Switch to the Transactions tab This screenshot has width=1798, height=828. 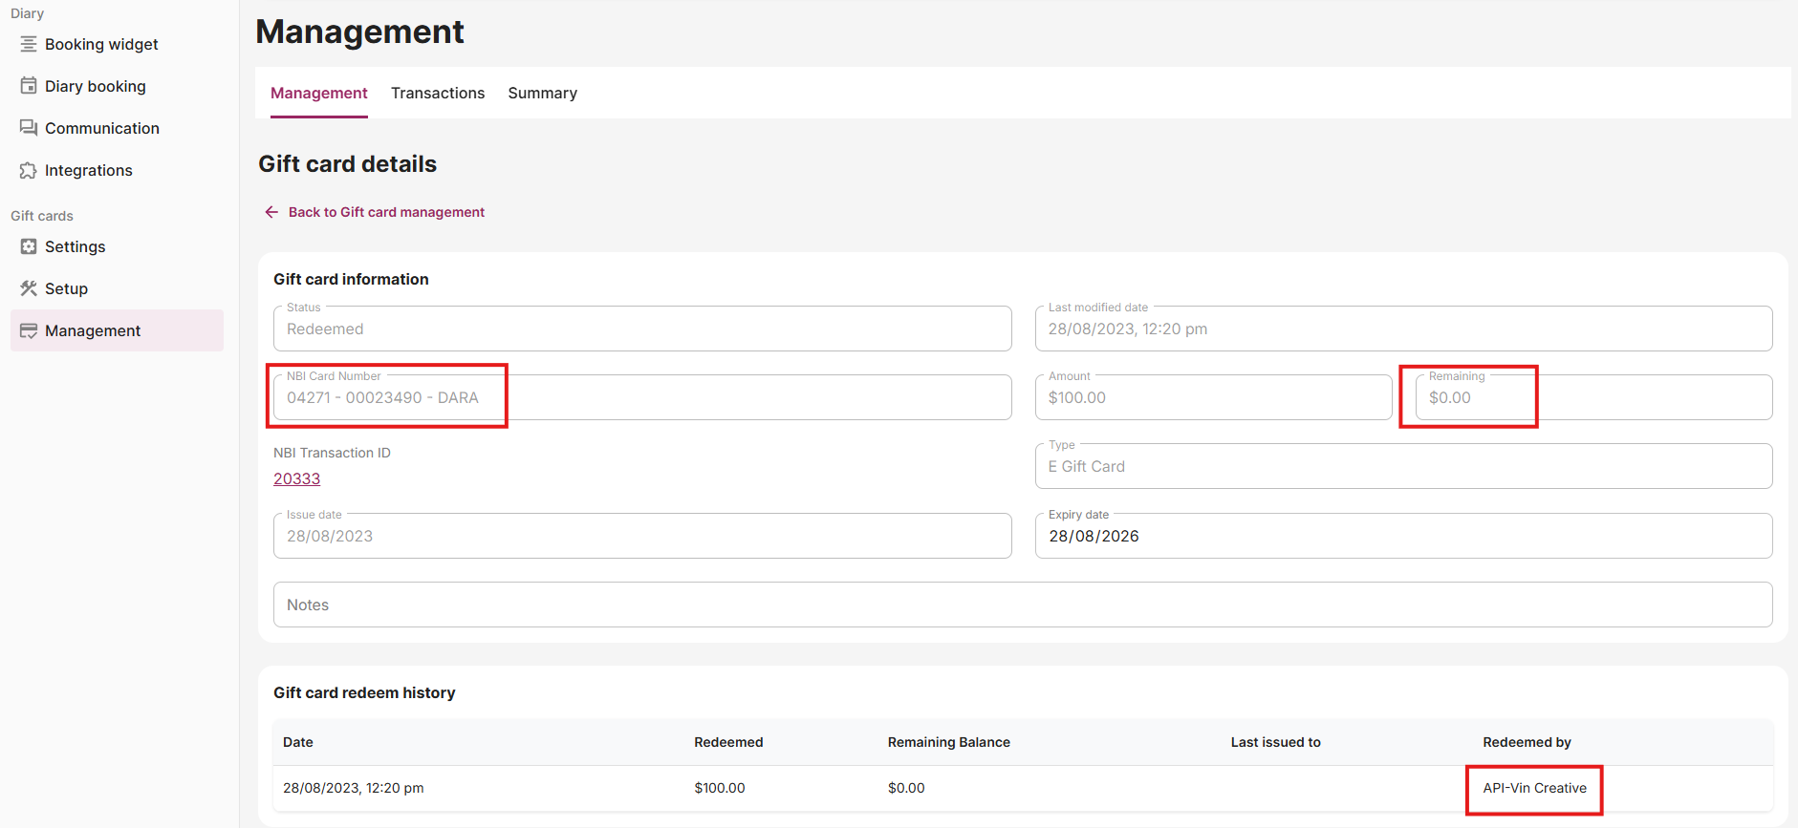click(437, 93)
